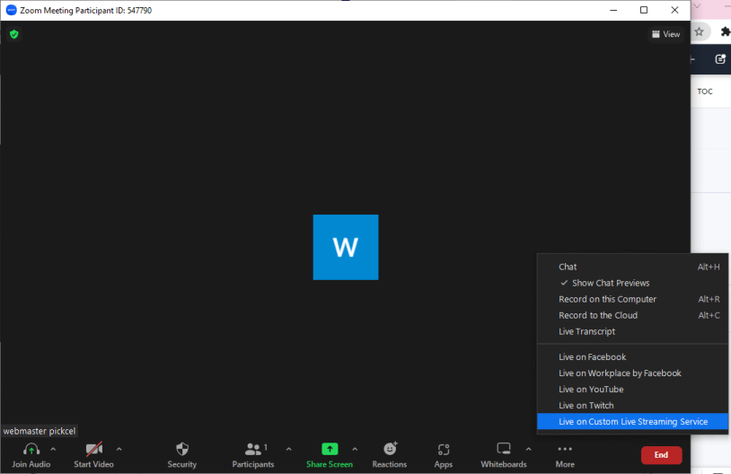Select Live on Custom Live Streaming Service
731x474 pixels.
pos(632,422)
